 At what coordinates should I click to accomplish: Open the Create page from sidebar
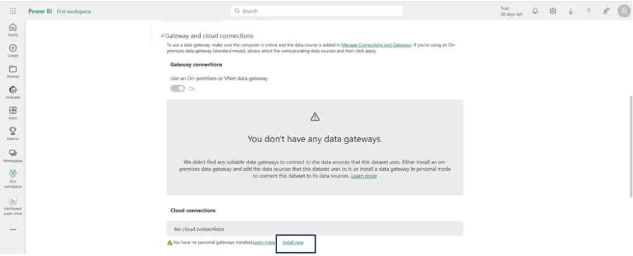[13, 51]
